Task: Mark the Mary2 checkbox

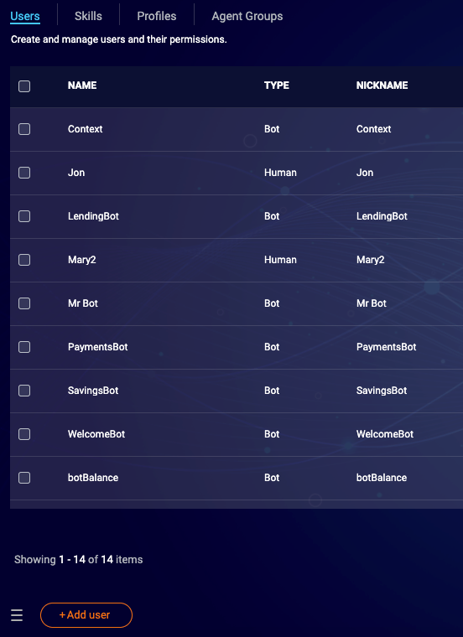Action: point(24,260)
